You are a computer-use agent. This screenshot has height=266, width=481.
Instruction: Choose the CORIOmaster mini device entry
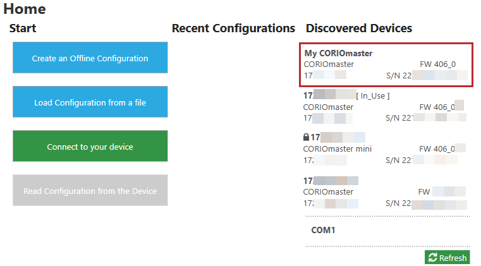[x=338, y=148]
